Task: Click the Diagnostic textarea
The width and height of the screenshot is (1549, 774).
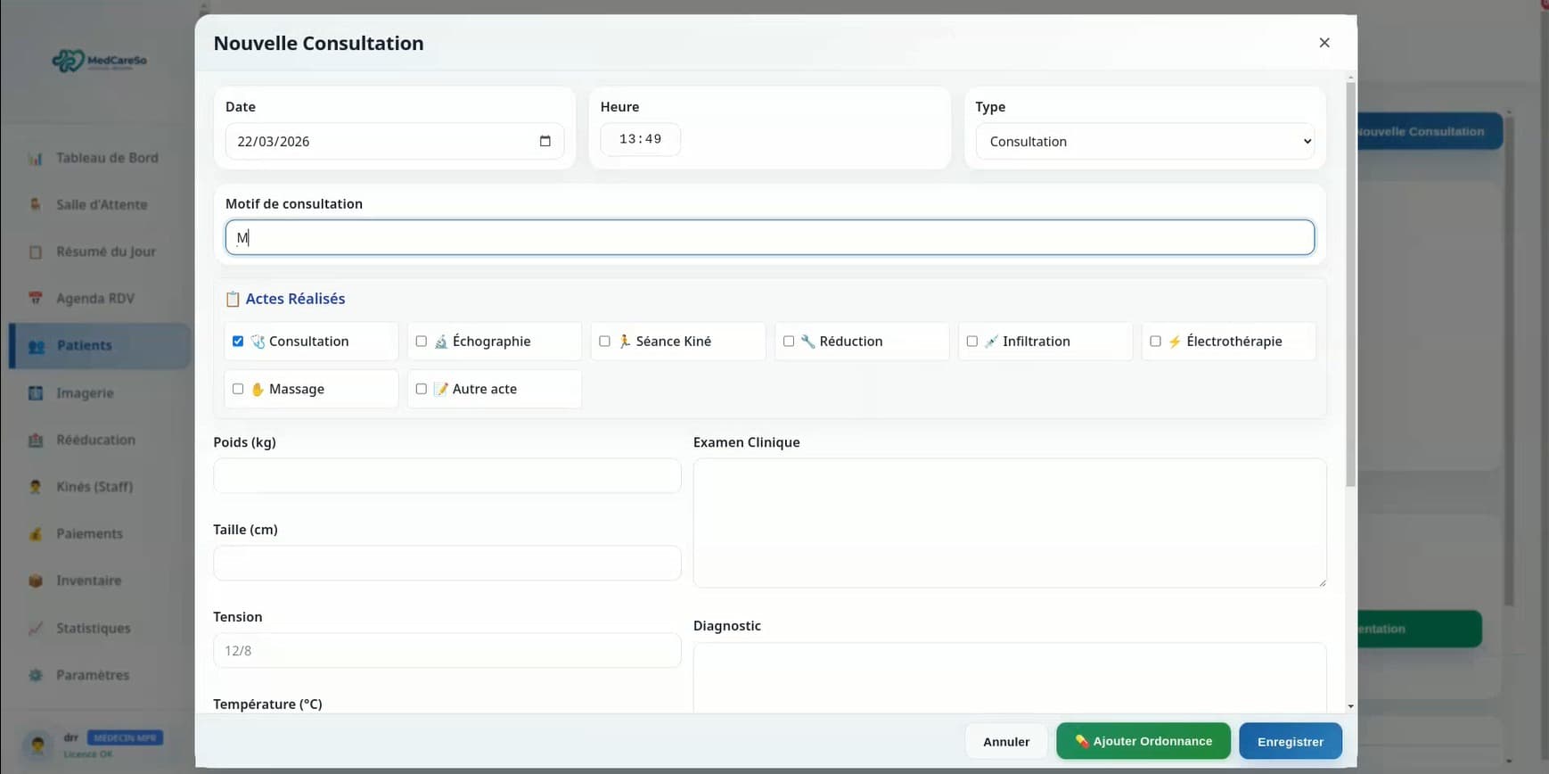Action: 1010,678
